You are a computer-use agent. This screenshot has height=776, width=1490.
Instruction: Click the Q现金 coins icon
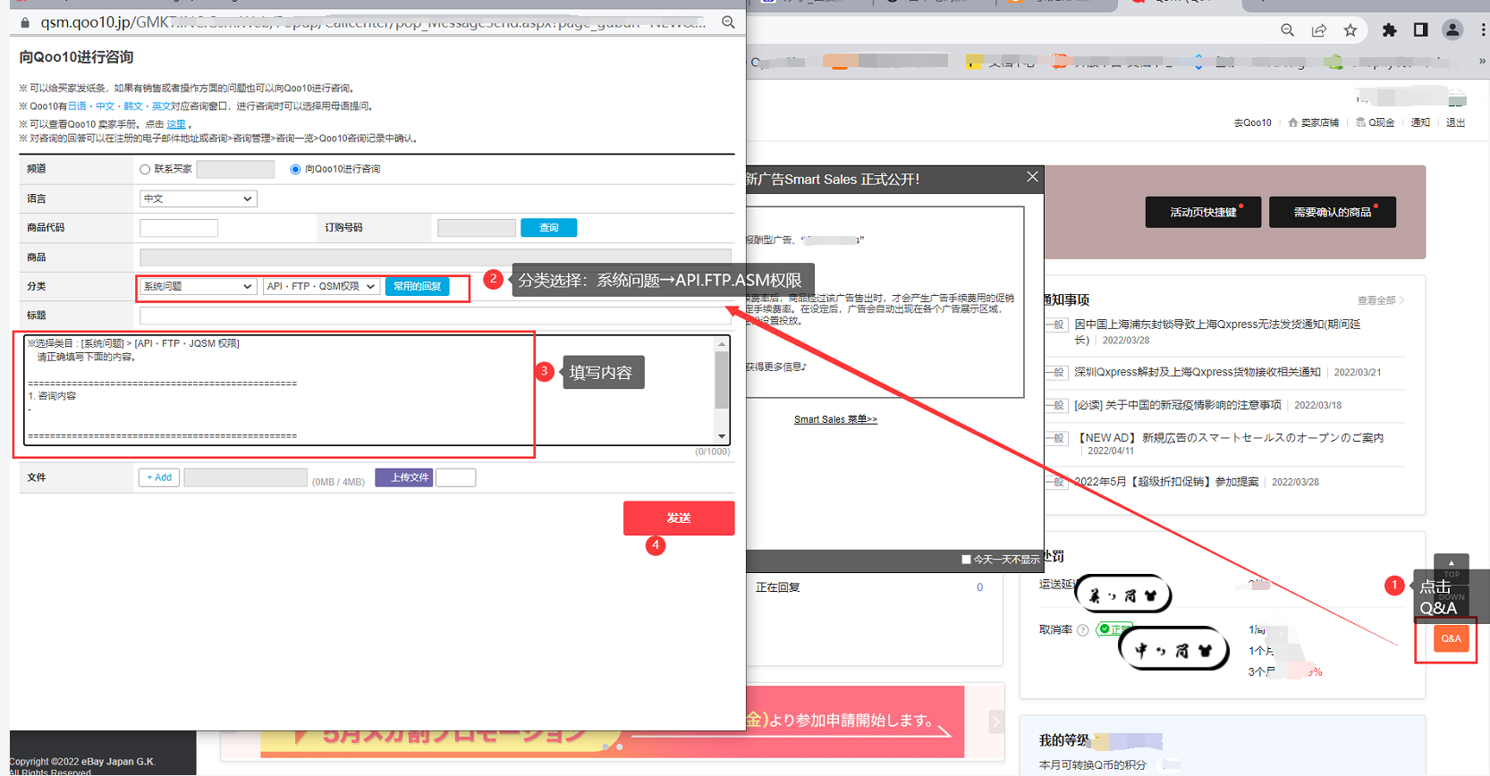pyautogui.click(x=1360, y=122)
